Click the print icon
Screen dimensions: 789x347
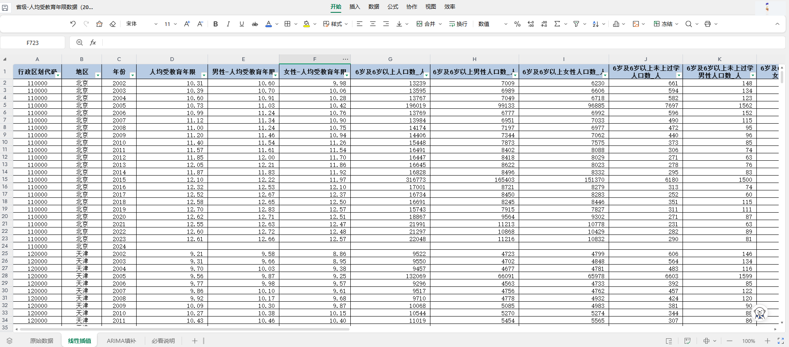coord(708,24)
